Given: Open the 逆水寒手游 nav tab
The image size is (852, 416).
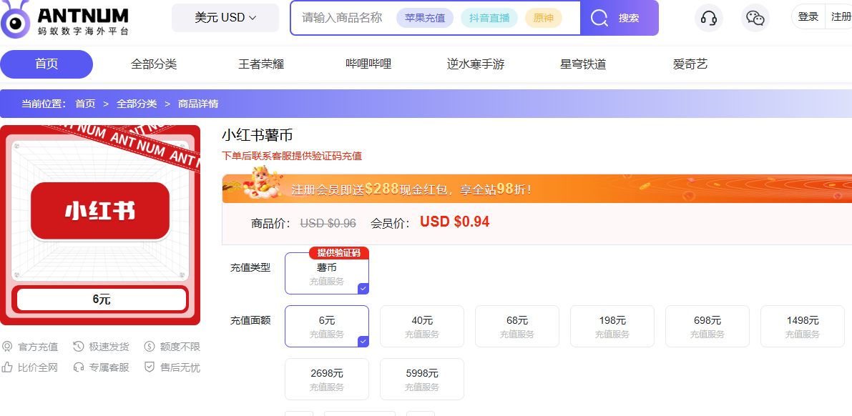Looking at the screenshot, I should (x=476, y=64).
